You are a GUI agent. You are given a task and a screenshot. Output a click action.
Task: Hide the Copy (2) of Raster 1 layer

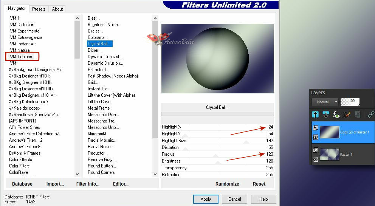[315, 137]
